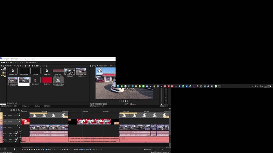The width and height of the screenshot is (273, 153).
Task: Open the edit tool dropdown arrow in timeline toolbar
Action: [48, 150]
